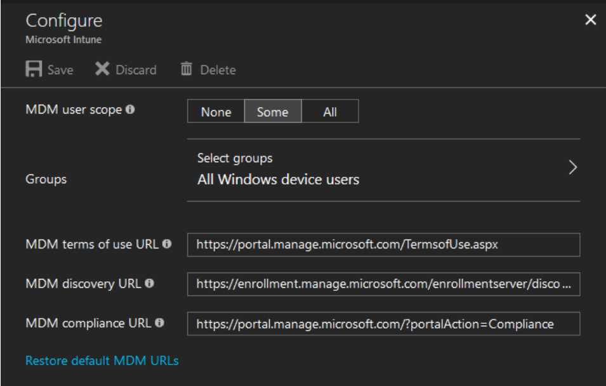Click info icon beside MDM discovery URL
This screenshot has height=386, width=606.
[150, 283]
